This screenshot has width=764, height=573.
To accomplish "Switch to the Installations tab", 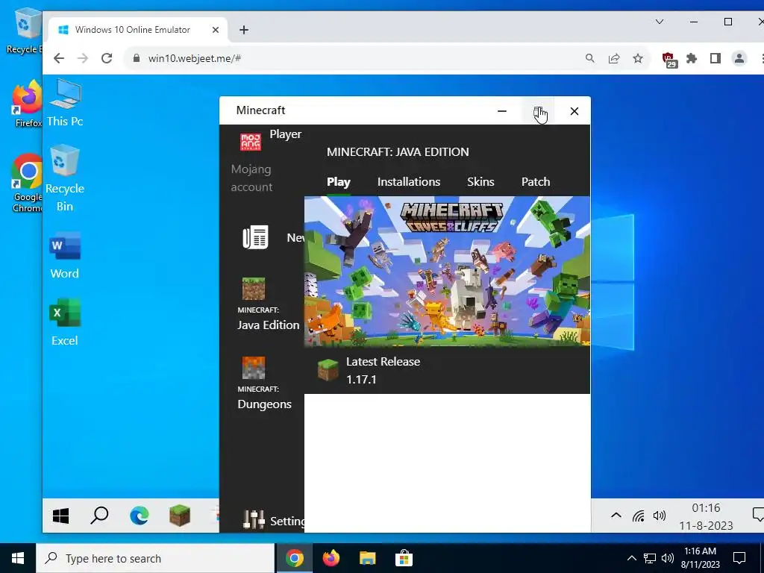I will [409, 182].
